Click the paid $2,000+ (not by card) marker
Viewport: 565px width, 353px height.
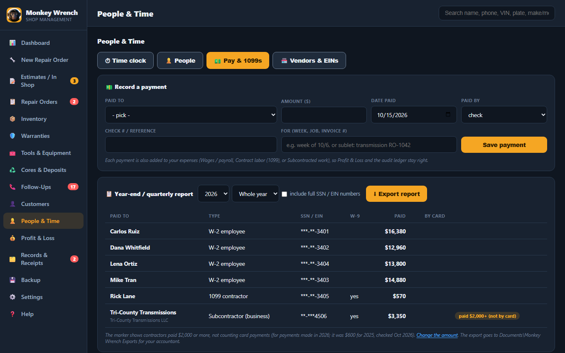click(x=487, y=316)
